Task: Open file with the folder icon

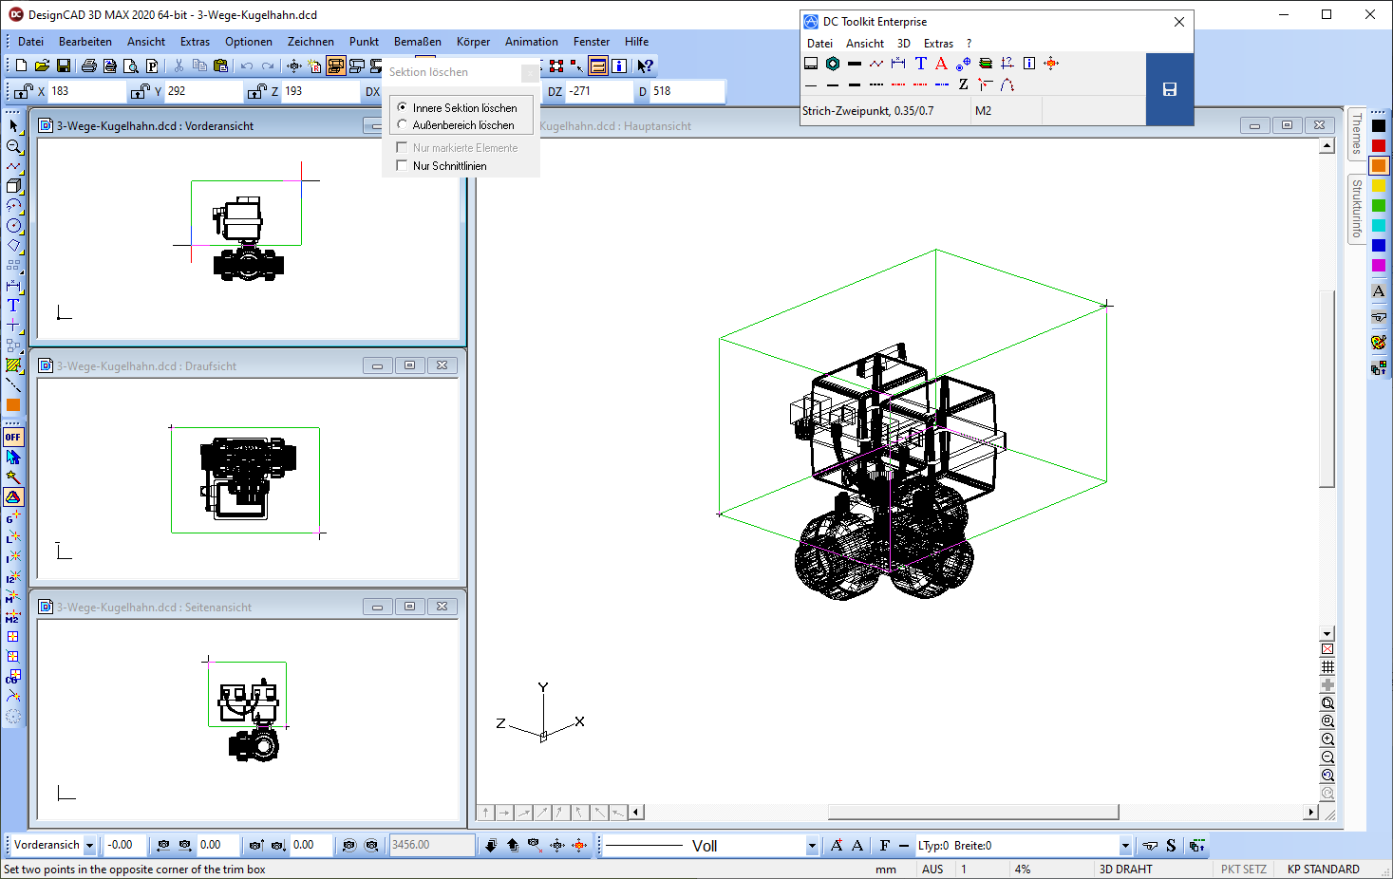Action: 42,65
